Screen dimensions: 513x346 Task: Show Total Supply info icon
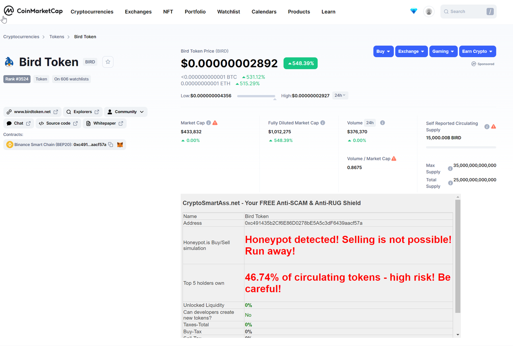pos(450,183)
